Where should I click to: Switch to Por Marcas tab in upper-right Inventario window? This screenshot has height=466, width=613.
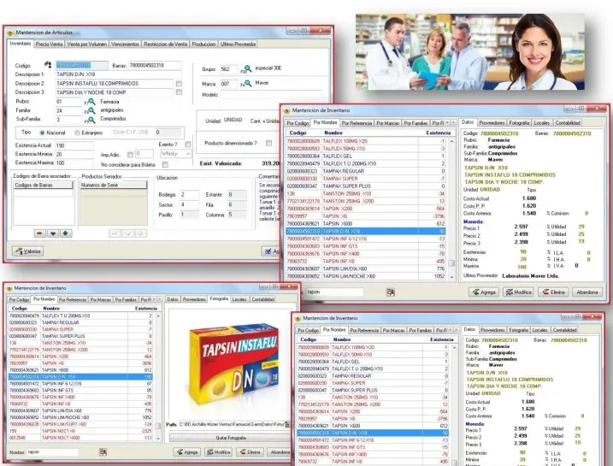(x=388, y=123)
